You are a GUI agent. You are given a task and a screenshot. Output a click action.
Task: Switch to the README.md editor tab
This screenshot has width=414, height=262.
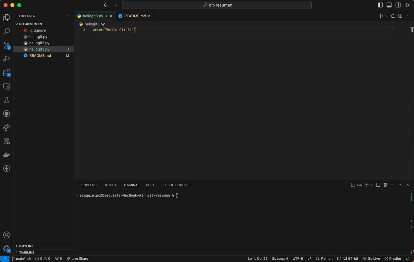click(x=137, y=16)
